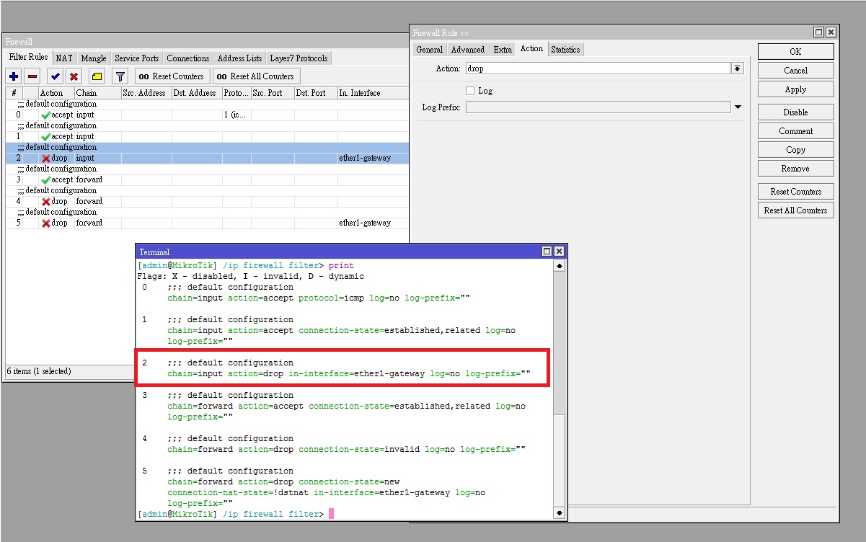Image resolution: width=866 pixels, height=542 pixels.
Task: Click the Action text field showing drop
Action: coord(598,68)
